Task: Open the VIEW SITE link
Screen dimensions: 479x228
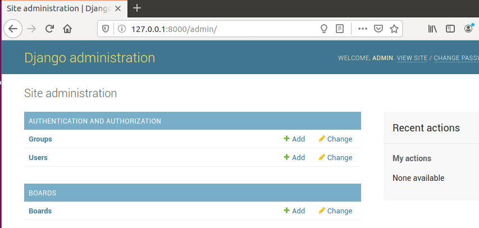Action: pyautogui.click(x=412, y=58)
